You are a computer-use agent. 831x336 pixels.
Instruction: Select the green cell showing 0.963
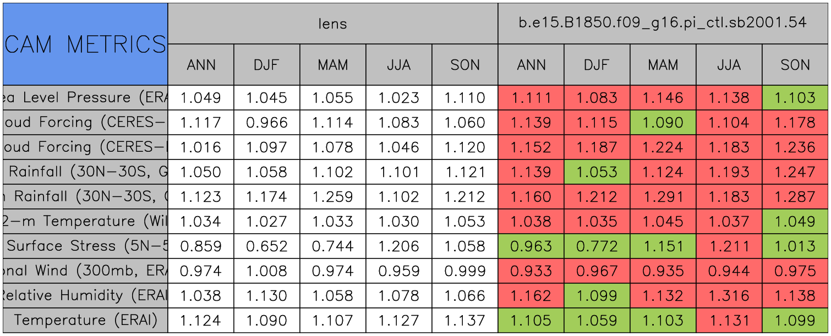tap(531, 246)
